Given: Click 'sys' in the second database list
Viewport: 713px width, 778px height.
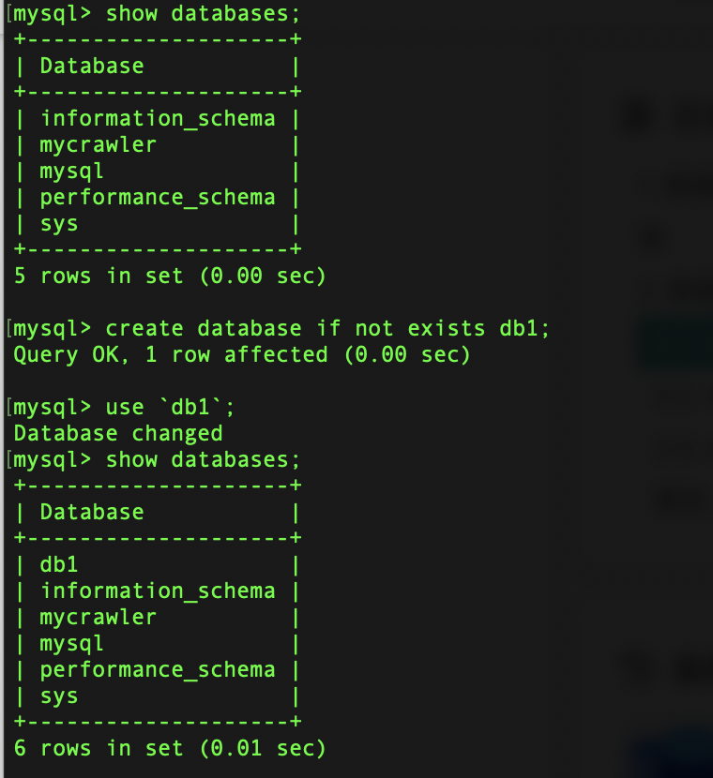Looking at the screenshot, I should pyautogui.click(x=58, y=696).
